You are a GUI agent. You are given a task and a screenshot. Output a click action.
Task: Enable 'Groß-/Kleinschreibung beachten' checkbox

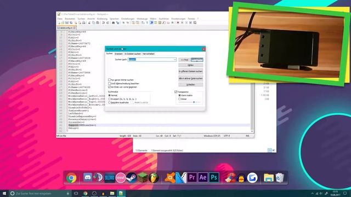coord(110,83)
